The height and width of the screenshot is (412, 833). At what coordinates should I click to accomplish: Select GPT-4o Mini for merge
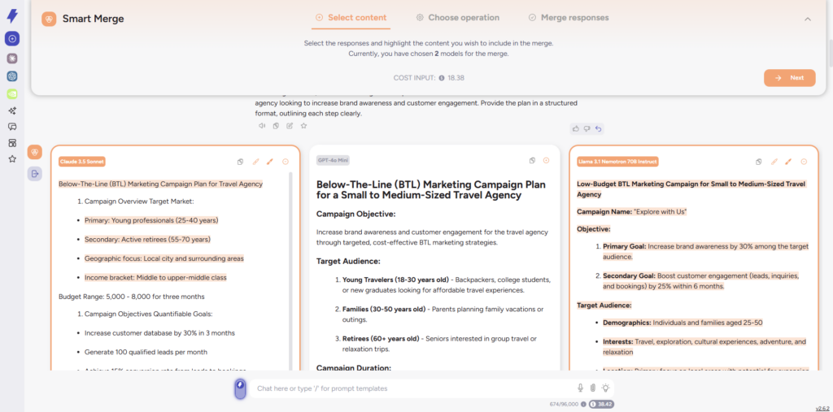546,160
